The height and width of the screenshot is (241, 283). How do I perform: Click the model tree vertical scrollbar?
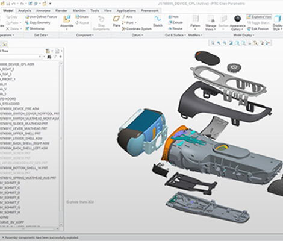point(61,144)
